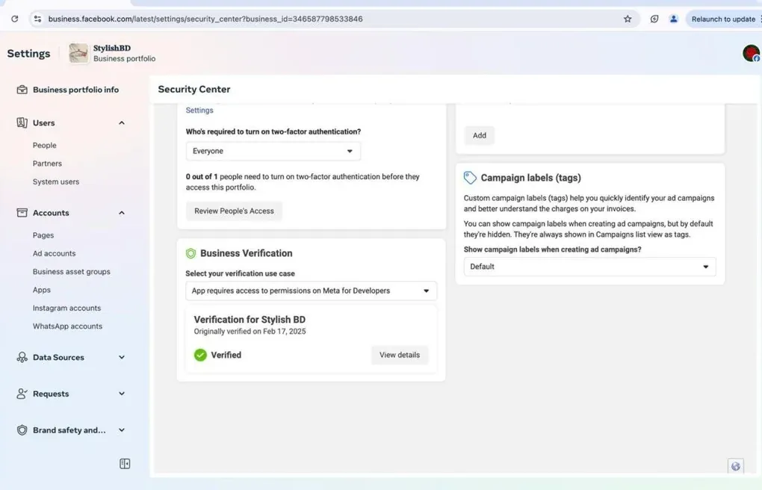Open the browser extension icon beside star
Image resolution: width=762 pixels, height=490 pixels.
654,19
